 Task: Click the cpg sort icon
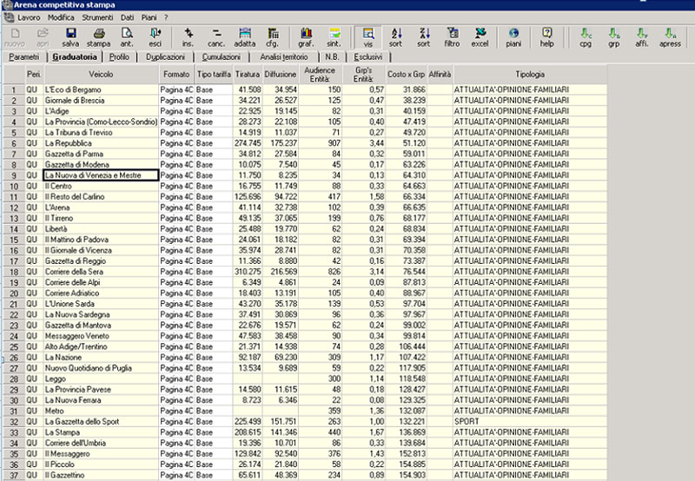tap(586, 36)
